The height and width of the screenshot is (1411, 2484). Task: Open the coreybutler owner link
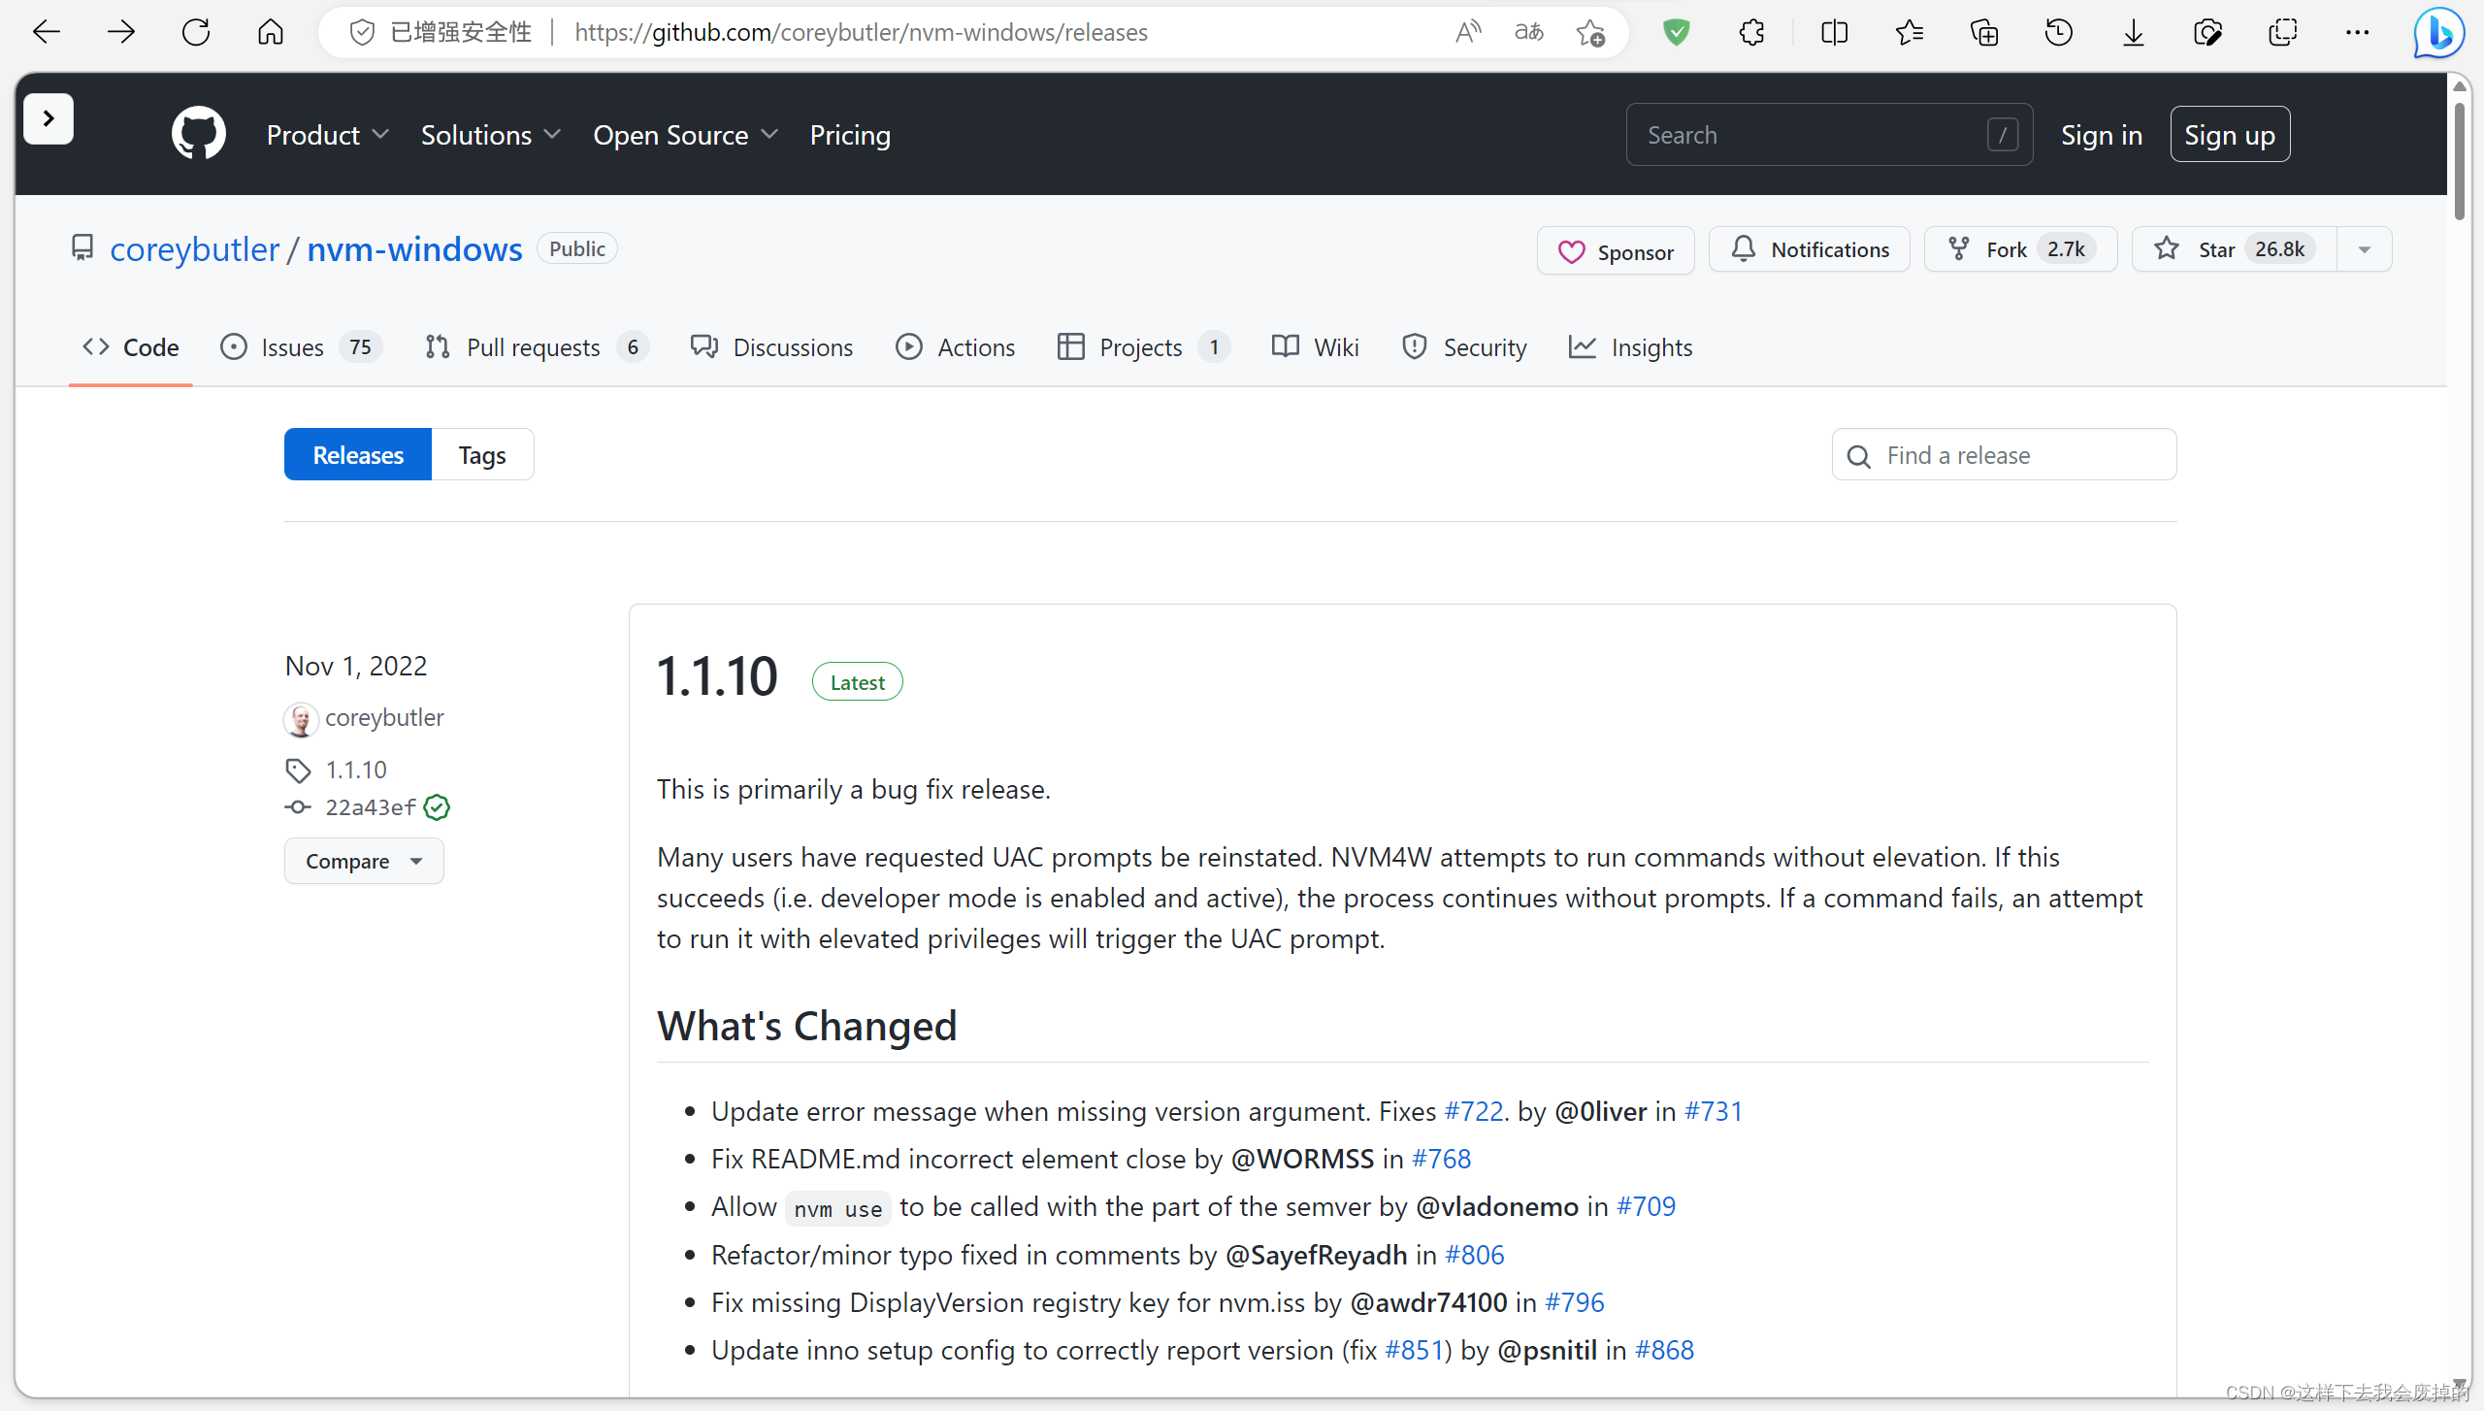tap(194, 249)
